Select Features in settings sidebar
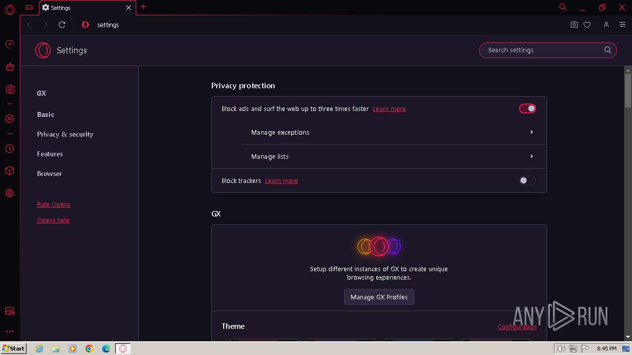 tap(50, 154)
